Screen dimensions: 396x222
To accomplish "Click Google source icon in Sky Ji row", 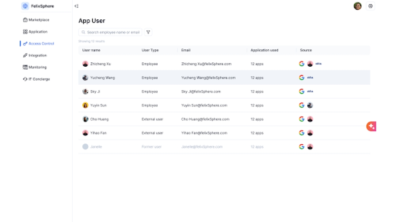I will pyautogui.click(x=301, y=91).
